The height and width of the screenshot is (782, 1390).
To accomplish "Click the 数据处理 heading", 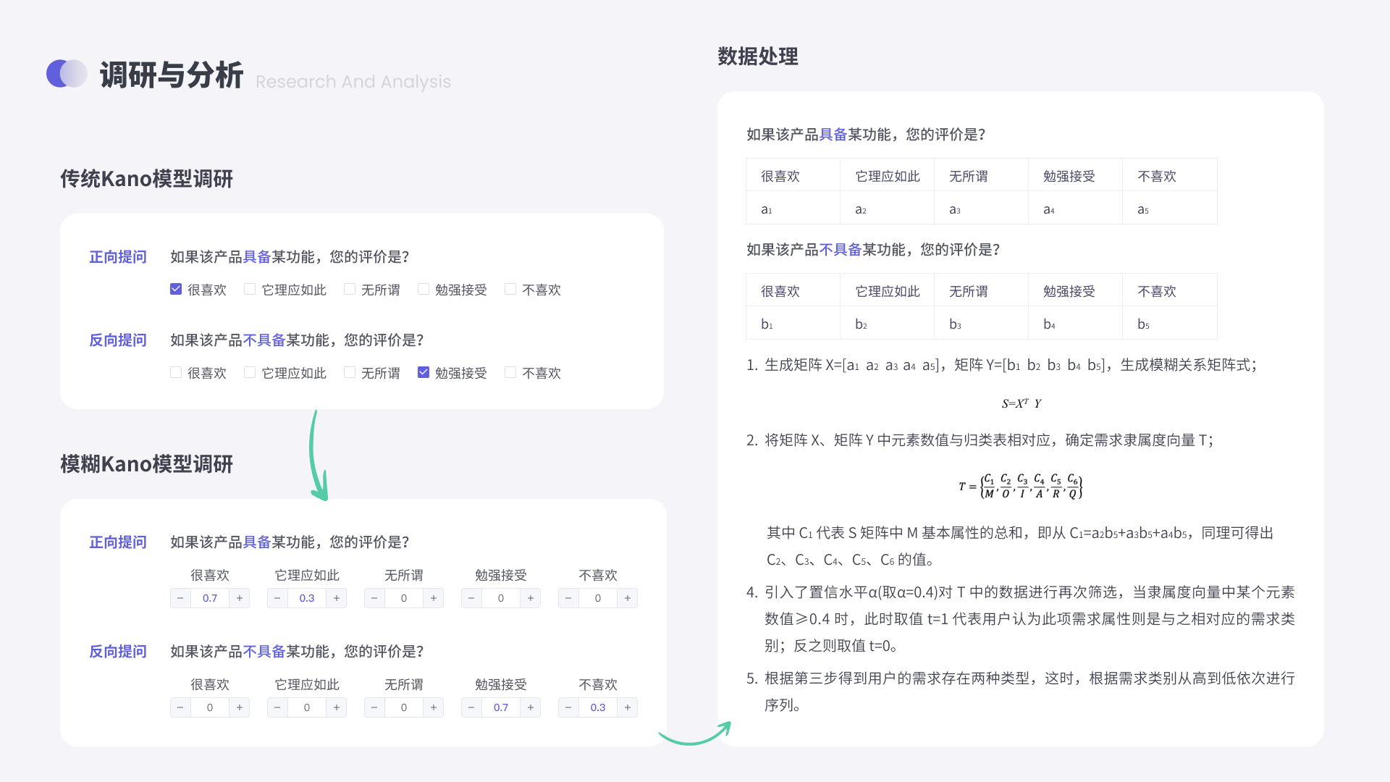I will tap(757, 56).
